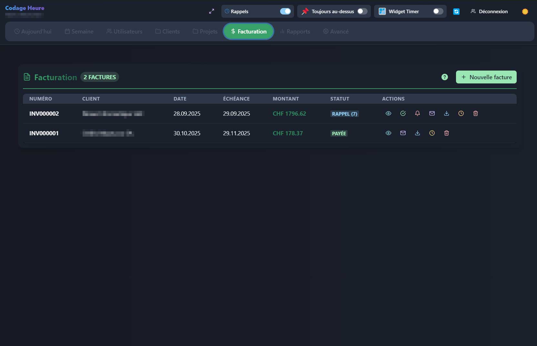Switch theme with the sun icon

(525, 12)
